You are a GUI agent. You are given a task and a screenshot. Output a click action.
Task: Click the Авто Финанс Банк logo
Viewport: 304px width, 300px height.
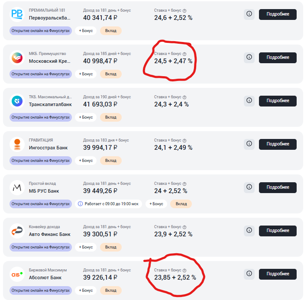tap(17, 231)
